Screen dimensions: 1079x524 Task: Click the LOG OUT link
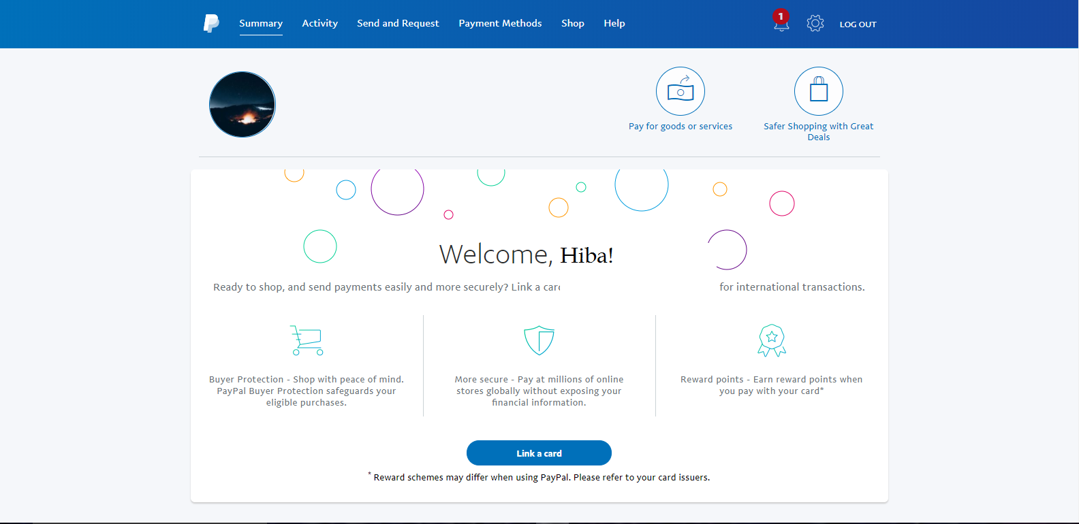click(858, 24)
